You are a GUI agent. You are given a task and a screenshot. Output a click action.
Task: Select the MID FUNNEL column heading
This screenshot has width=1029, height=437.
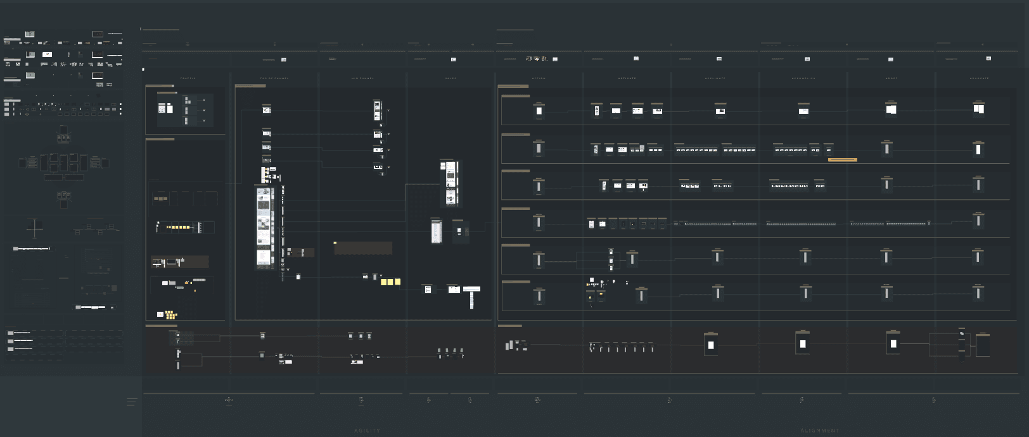pos(362,78)
